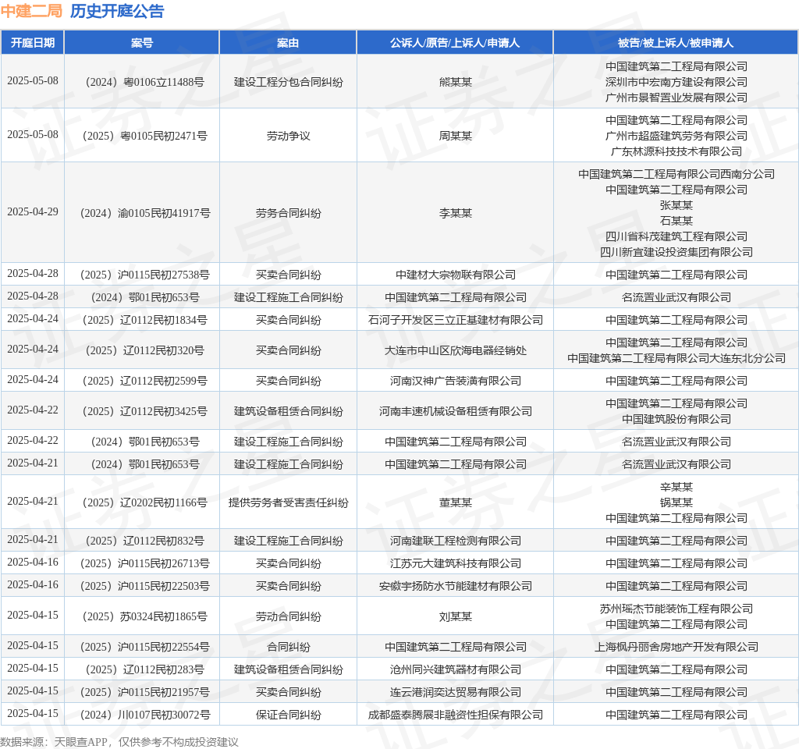
Task: Select case number 辽0112民初832号
Action: [x=144, y=541]
